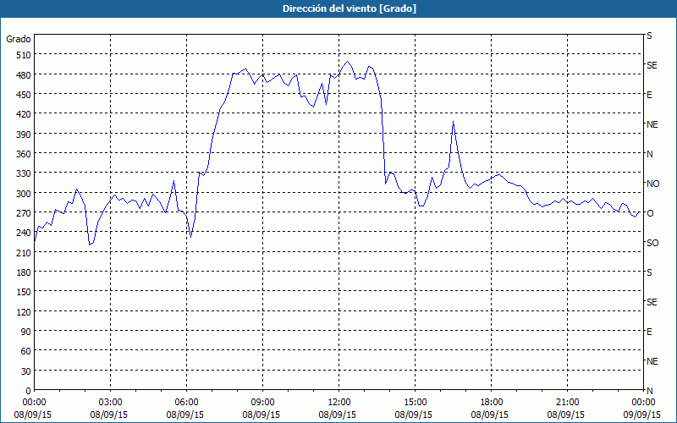Select the 'SO' compass direction label
677x423 pixels.
point(652,243)
